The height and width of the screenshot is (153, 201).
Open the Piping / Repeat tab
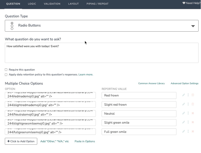[97, 4]
